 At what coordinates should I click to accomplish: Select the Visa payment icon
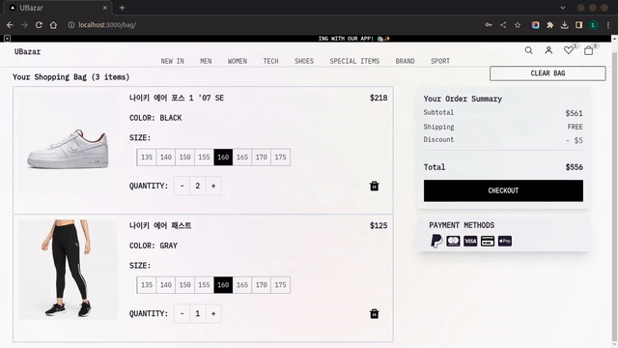pos(470,241)
